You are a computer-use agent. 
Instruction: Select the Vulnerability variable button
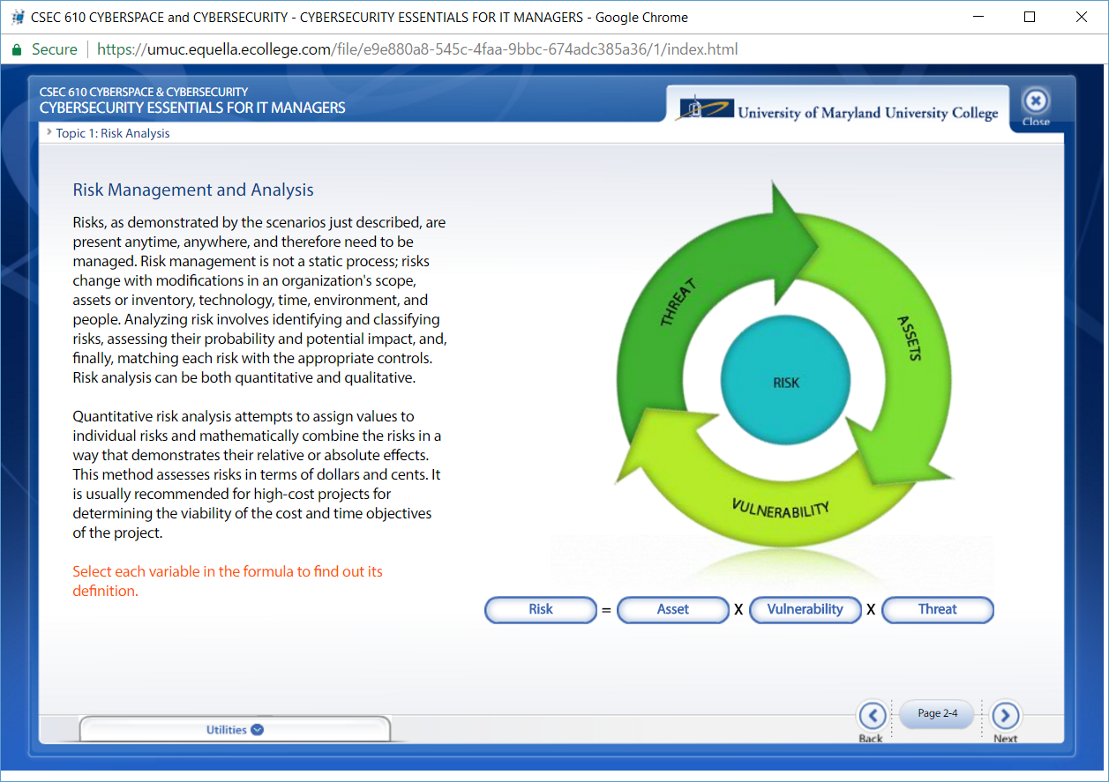[x=805, y=609]
